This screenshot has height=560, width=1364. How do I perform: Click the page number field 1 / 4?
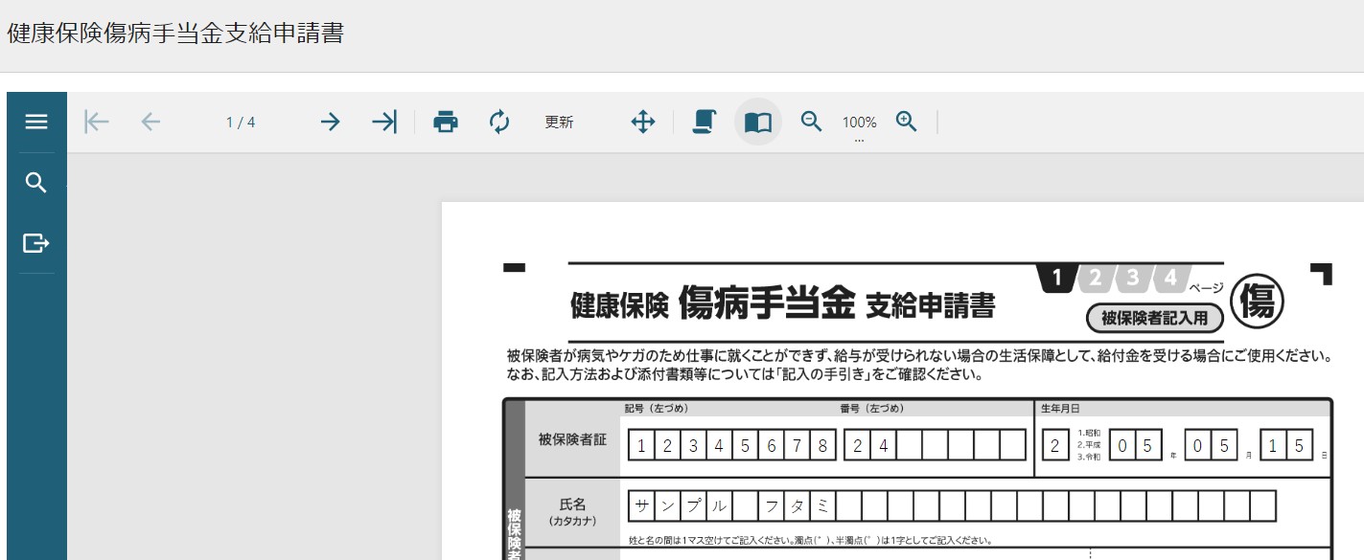241,122
